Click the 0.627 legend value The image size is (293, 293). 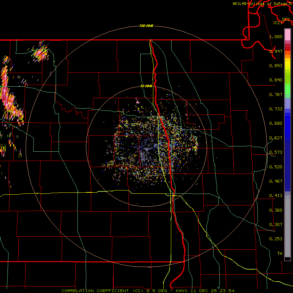coord(276,138)
